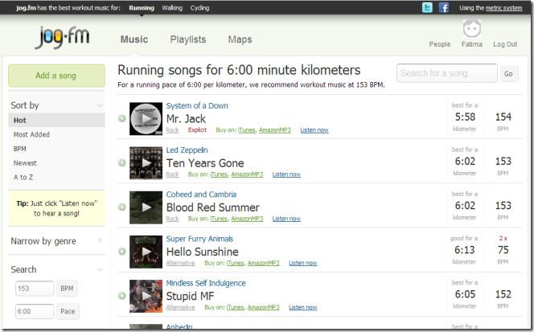This screenshot has height=332, width=534.
Task: Open the Playlists tab
Action: click(187, 39)
